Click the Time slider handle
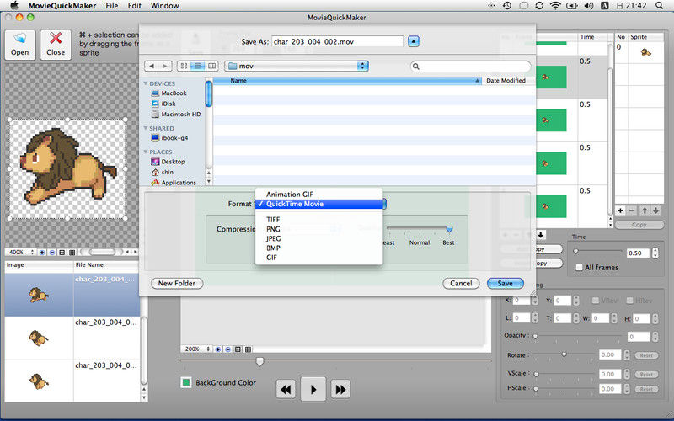This screenshot has height=421, width=674. coord(576,251)
